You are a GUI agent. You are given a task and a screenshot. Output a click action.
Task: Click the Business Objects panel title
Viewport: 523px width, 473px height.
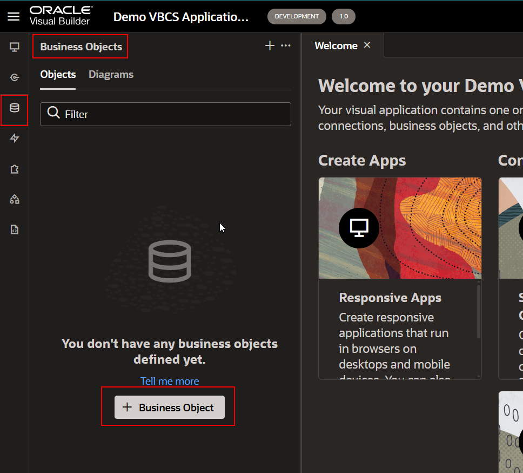[x=81, y=47]
